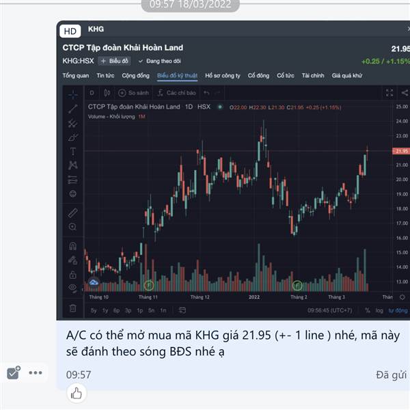Open the emoji icons tool

pos(73,194)
